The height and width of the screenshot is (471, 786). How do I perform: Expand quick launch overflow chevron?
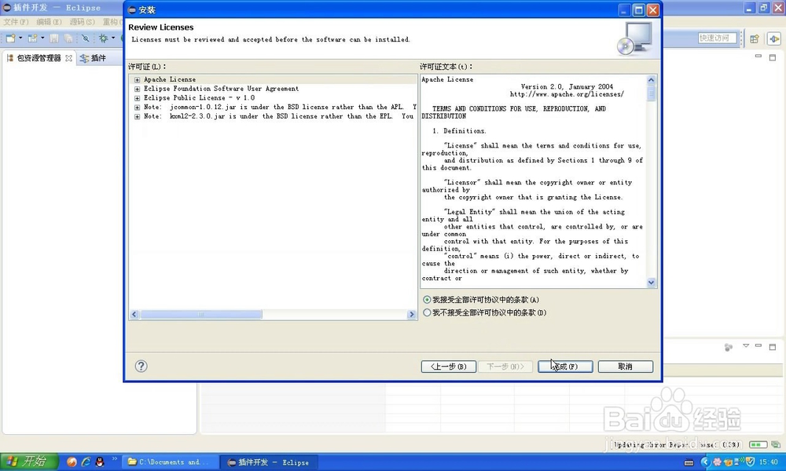[114, 458]
